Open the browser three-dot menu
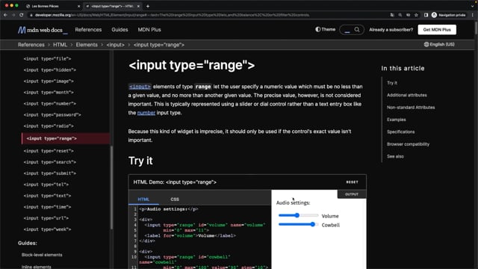Viewport: 478px width, 269px height. [x=473, y=15]
